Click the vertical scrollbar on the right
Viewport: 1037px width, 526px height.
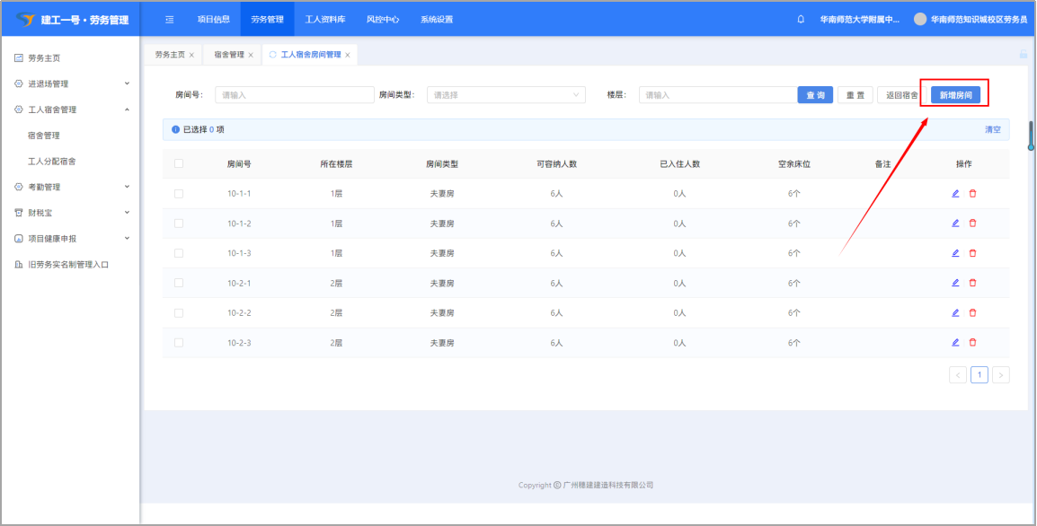(1031, 135)
